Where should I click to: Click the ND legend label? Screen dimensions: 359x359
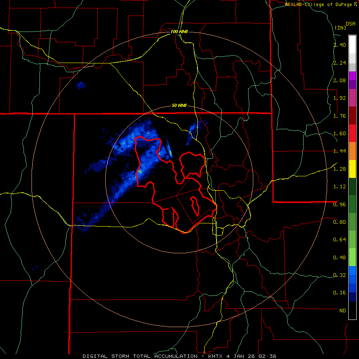(x=343, y=311)
